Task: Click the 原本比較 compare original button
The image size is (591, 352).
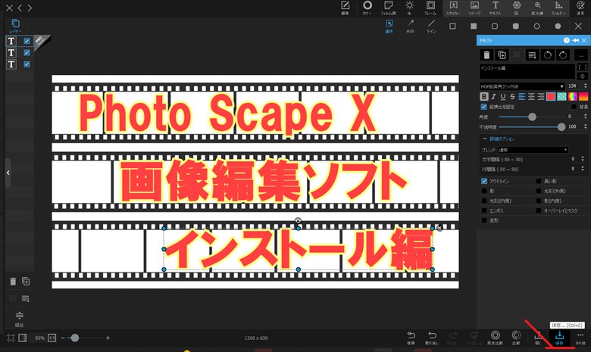Action: pyautogui.click(x=495, y=338)
